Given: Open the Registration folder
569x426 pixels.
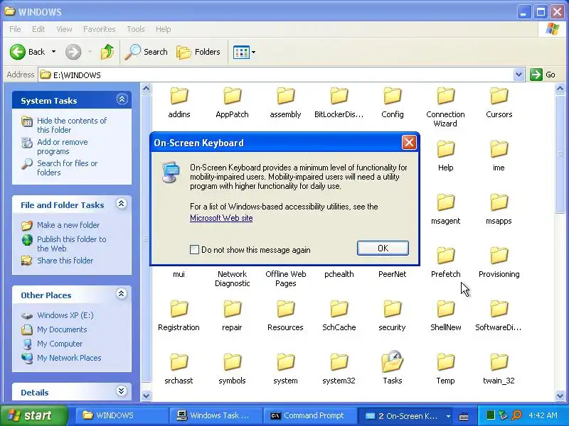Looking at the screenshot, I should click(179, 316).
